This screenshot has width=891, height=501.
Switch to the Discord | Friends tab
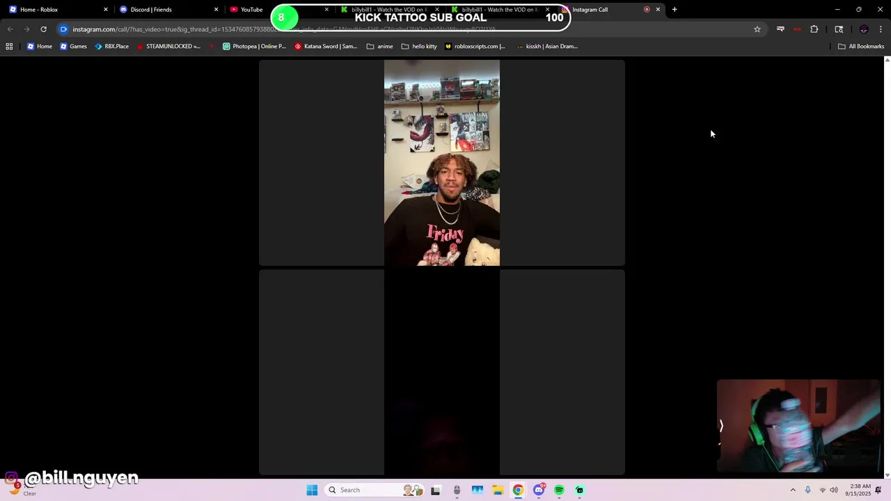point(167,10)
